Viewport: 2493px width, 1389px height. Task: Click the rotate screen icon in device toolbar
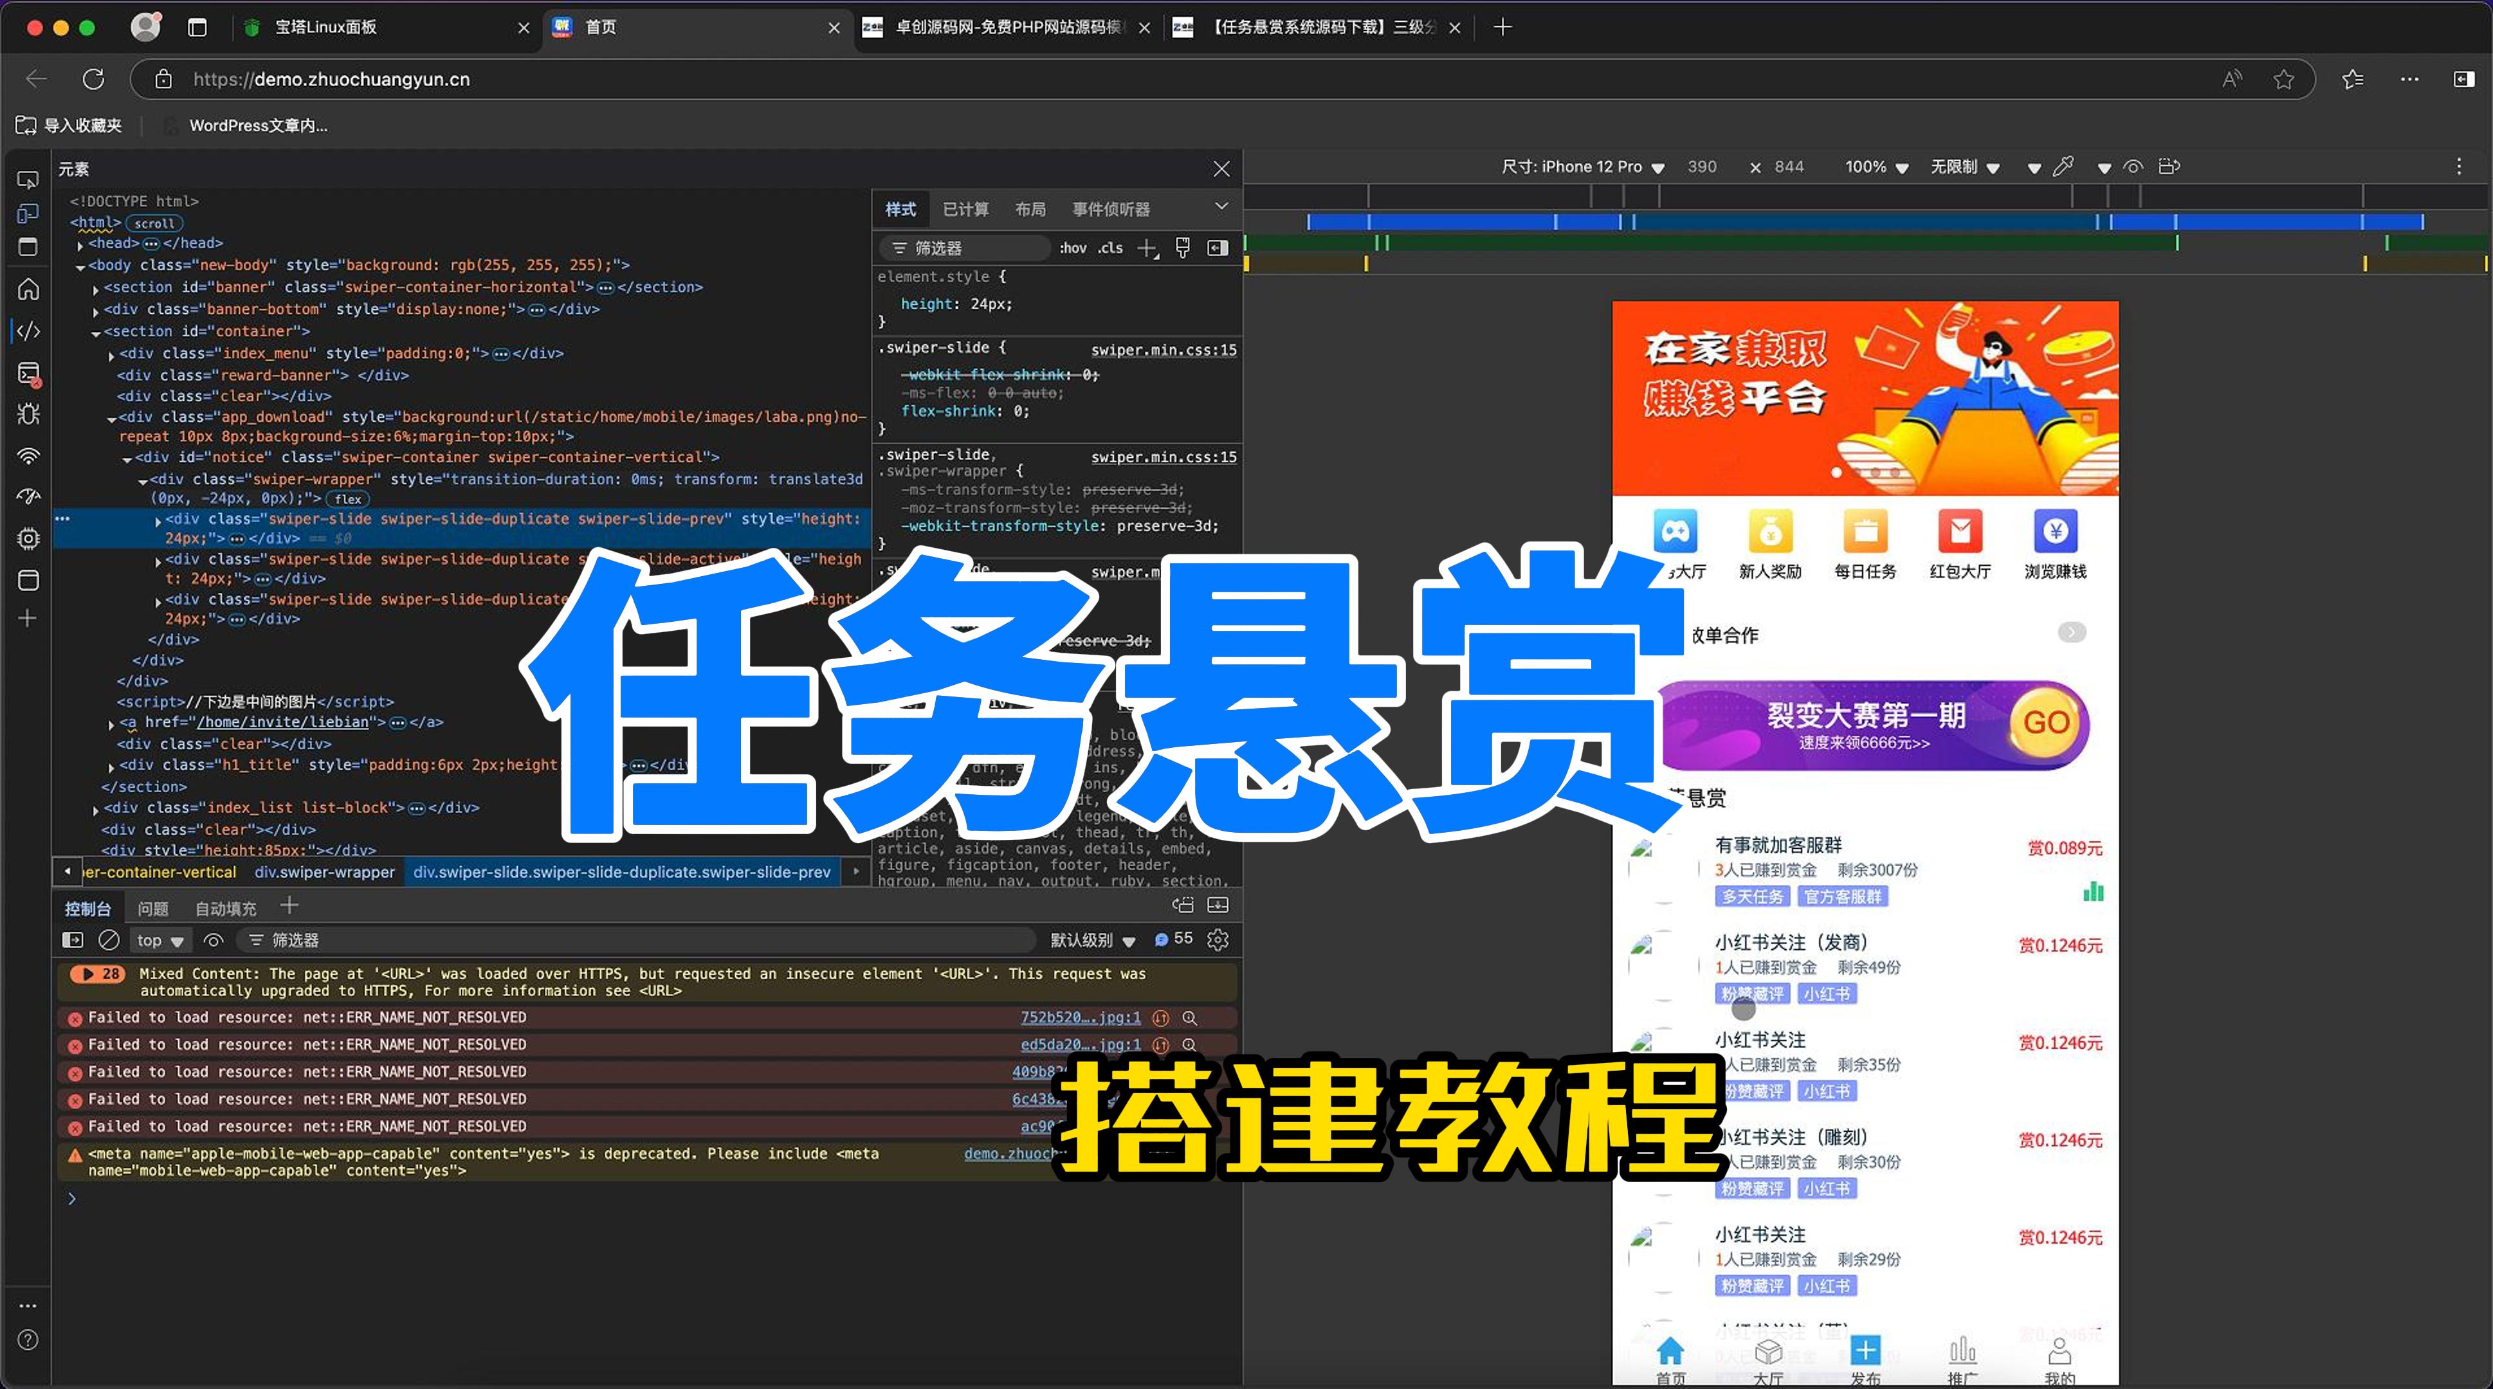(x=2169, y=167)
